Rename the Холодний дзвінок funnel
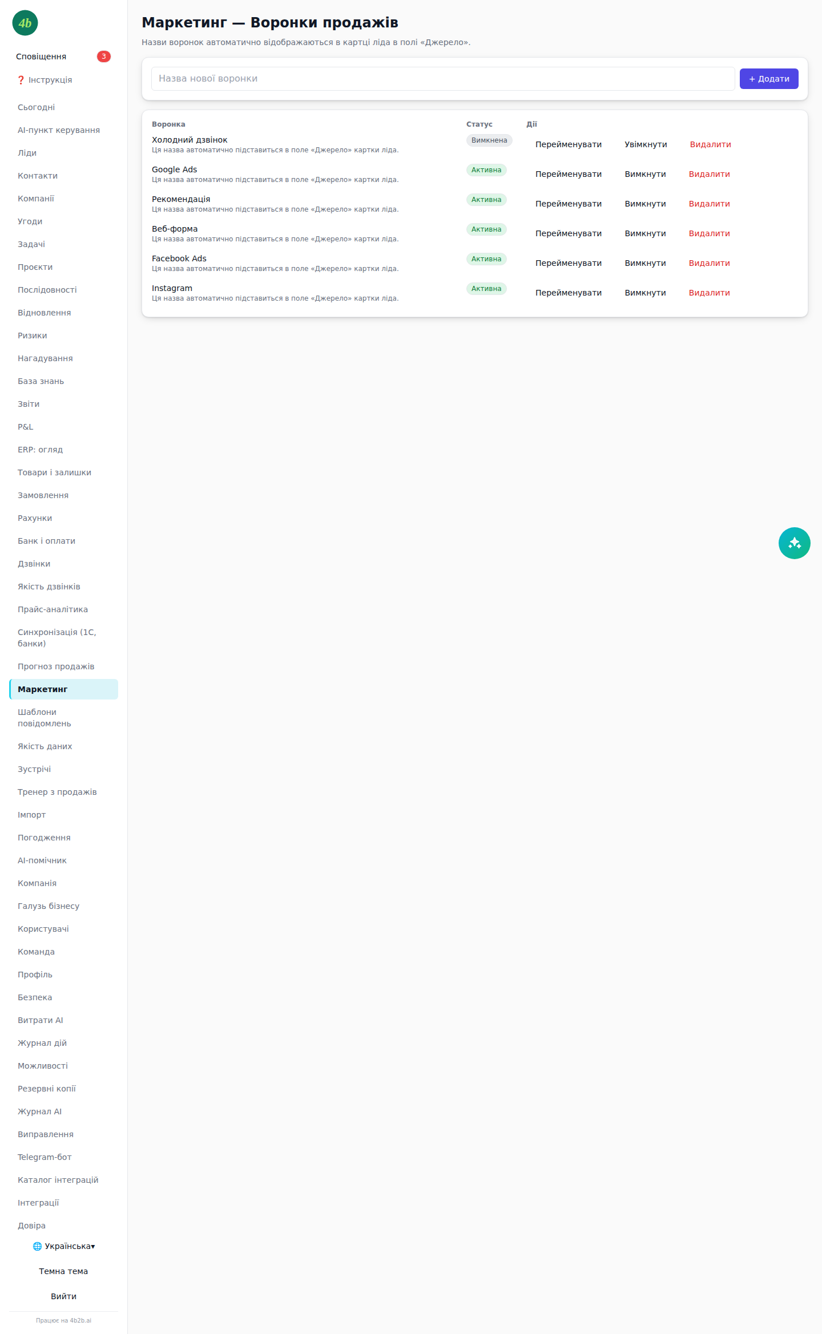822x1334 pixels. coord(568,144)
